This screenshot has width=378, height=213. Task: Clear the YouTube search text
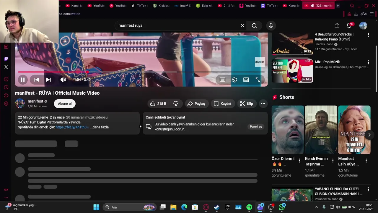[x=242, y=26]
